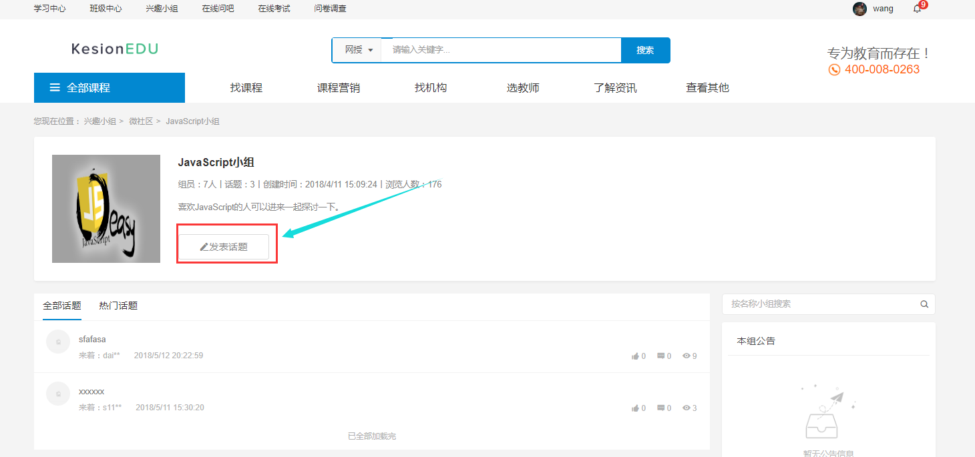The height and width of the screenshot is (457, 975).
Task: Open the 网授 search type dropdown
Action: [x=357, y=49]
